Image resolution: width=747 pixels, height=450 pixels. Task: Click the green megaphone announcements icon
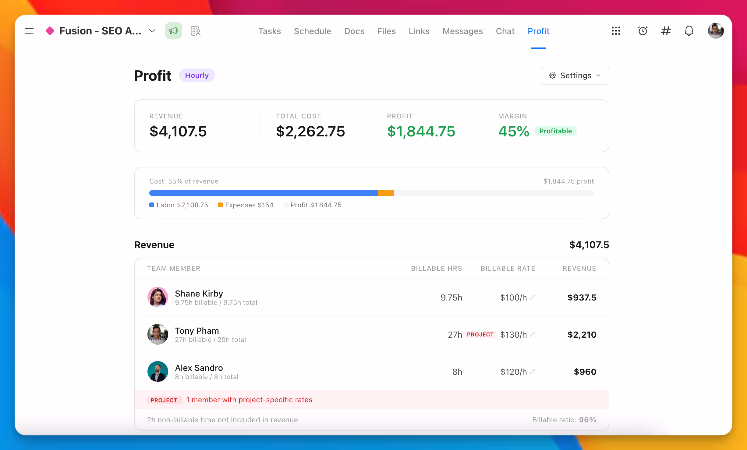[173, 31]
